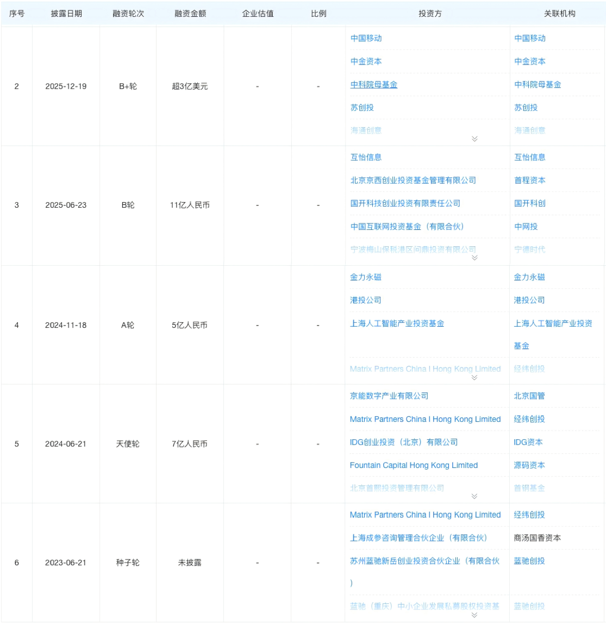Open 北京国管 related institution link
The width and height of the screenshot is (606, 624).
pyautogui.click(x=529, y=396)
